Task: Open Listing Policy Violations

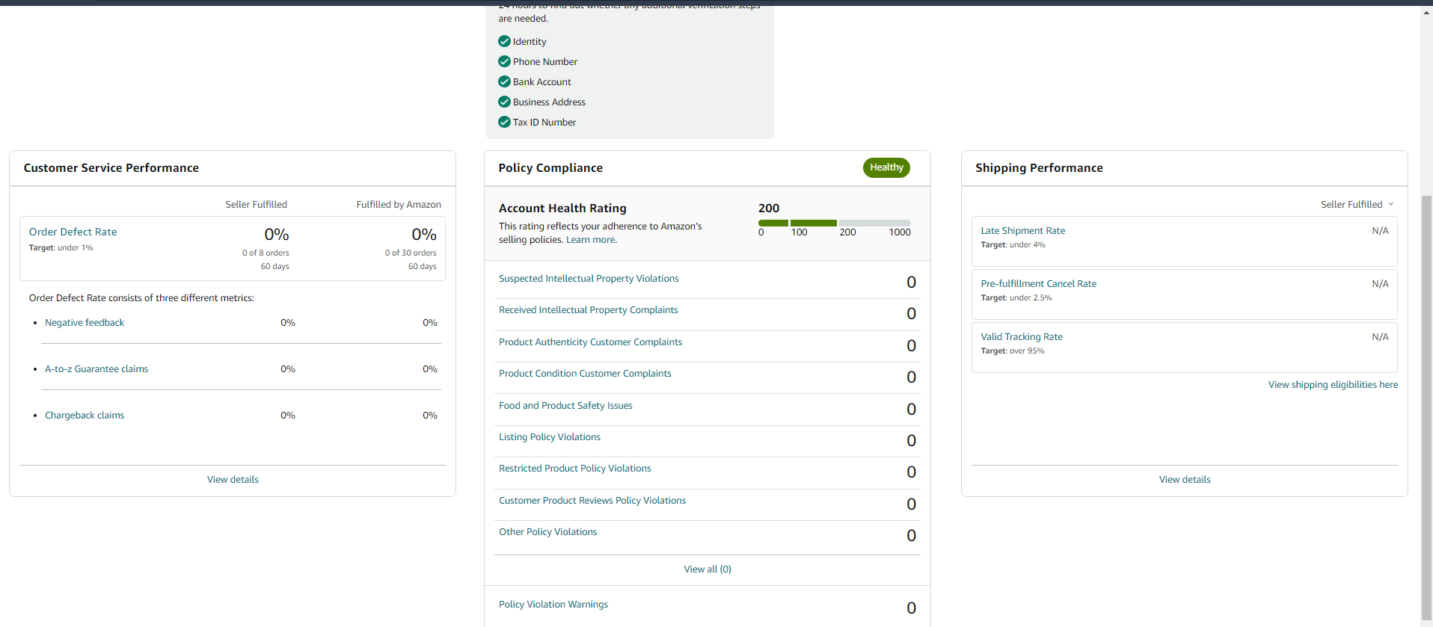Action: click(550, 436)
